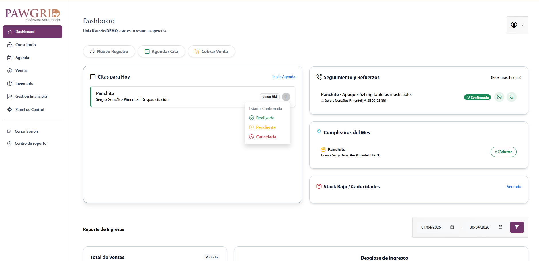Image resolution: width=539 pixels, height=261 pixels.
Task: Click the headset icon in Seguimiento y Refuerzos
Action: click(x=512, y=97)
